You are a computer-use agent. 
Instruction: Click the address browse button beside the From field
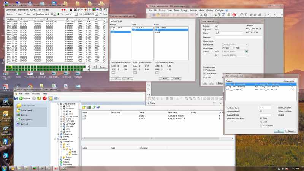tap(247, 52)
